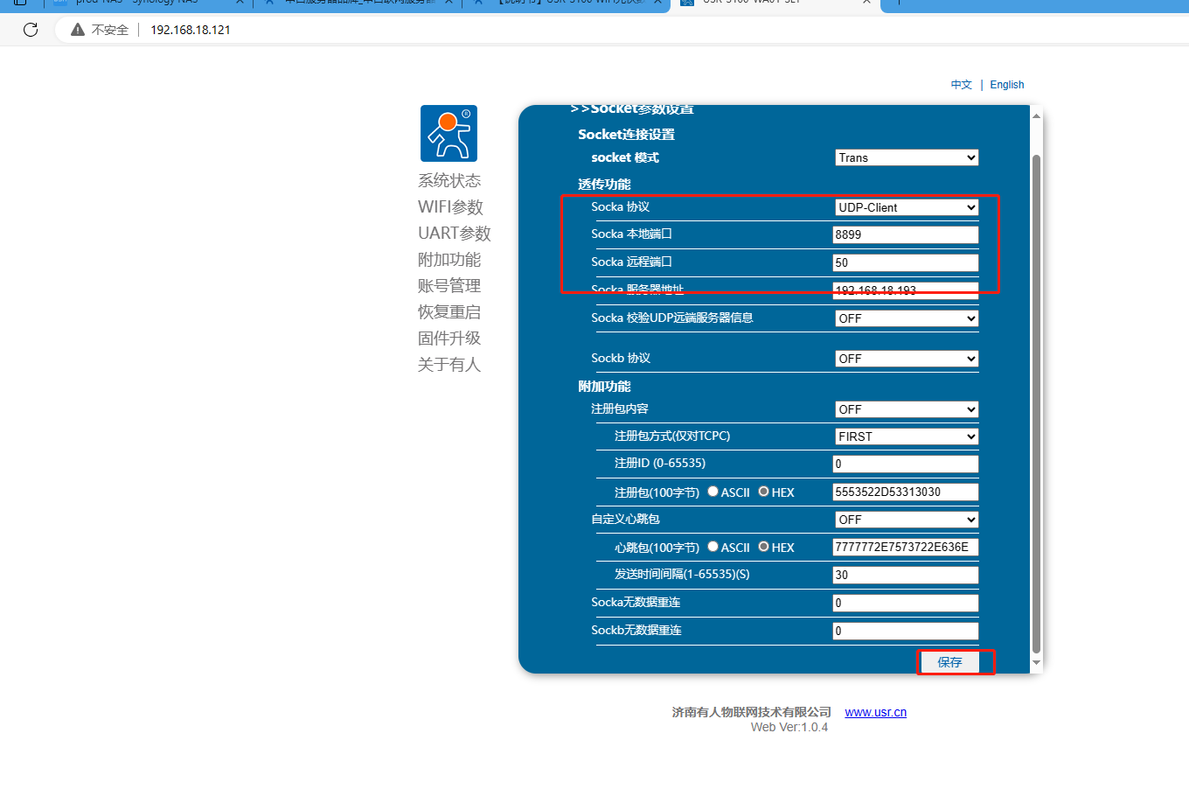Open the socket 模式 dropdown showing Trans
The height and width of the screenshot is (803, 1189).
(907, 157)
